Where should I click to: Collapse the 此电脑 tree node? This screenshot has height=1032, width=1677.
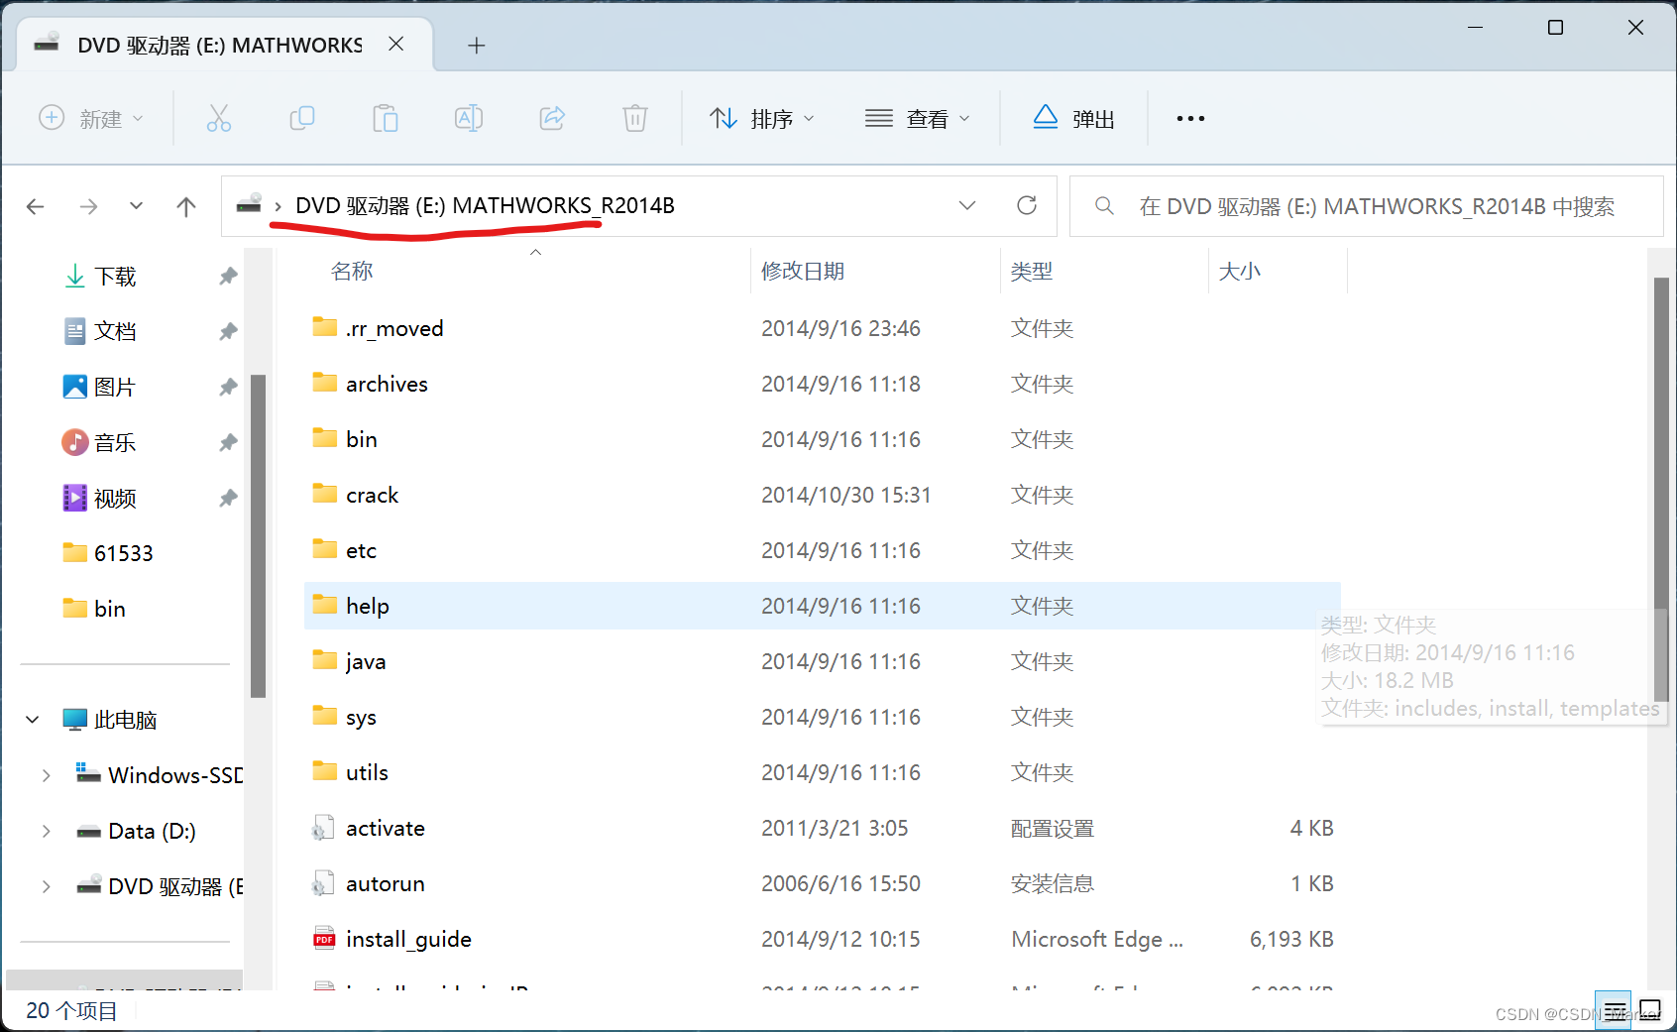[33, 720]
